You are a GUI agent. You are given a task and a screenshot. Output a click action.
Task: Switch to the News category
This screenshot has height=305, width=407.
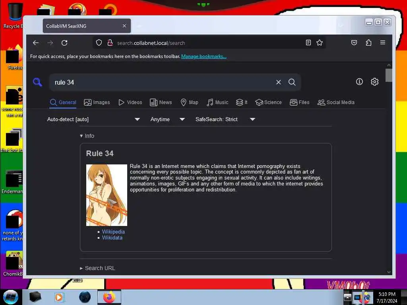(x=161, y=102)
